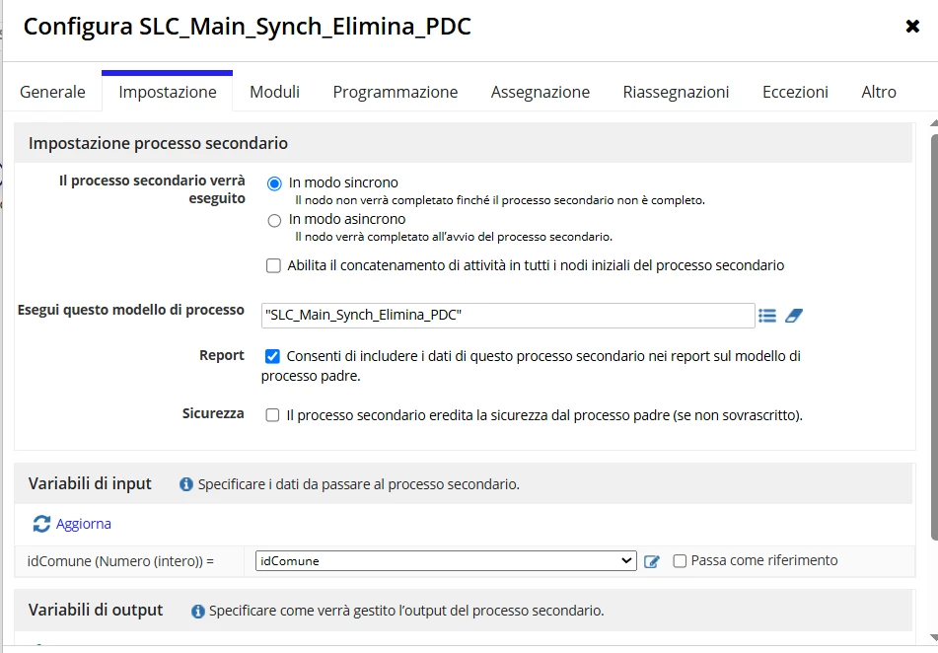Click the Aggiorna link
This screenshot has width=938, height=653.
[x=83, y=524]
